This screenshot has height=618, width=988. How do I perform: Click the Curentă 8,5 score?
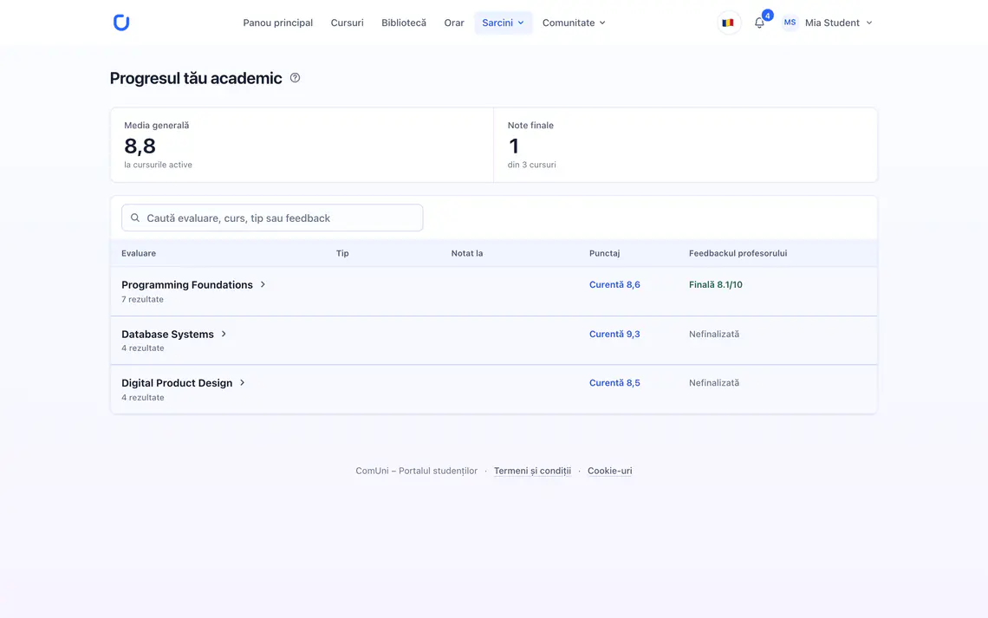[x=614, y=383]
